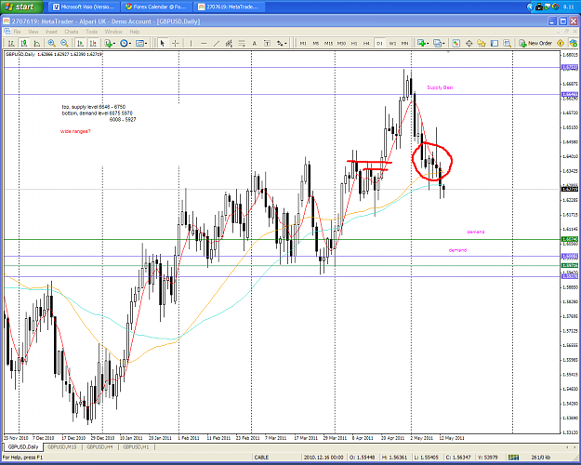Open the Strategy Tester magnifier icon

click(x=507, y=44)
